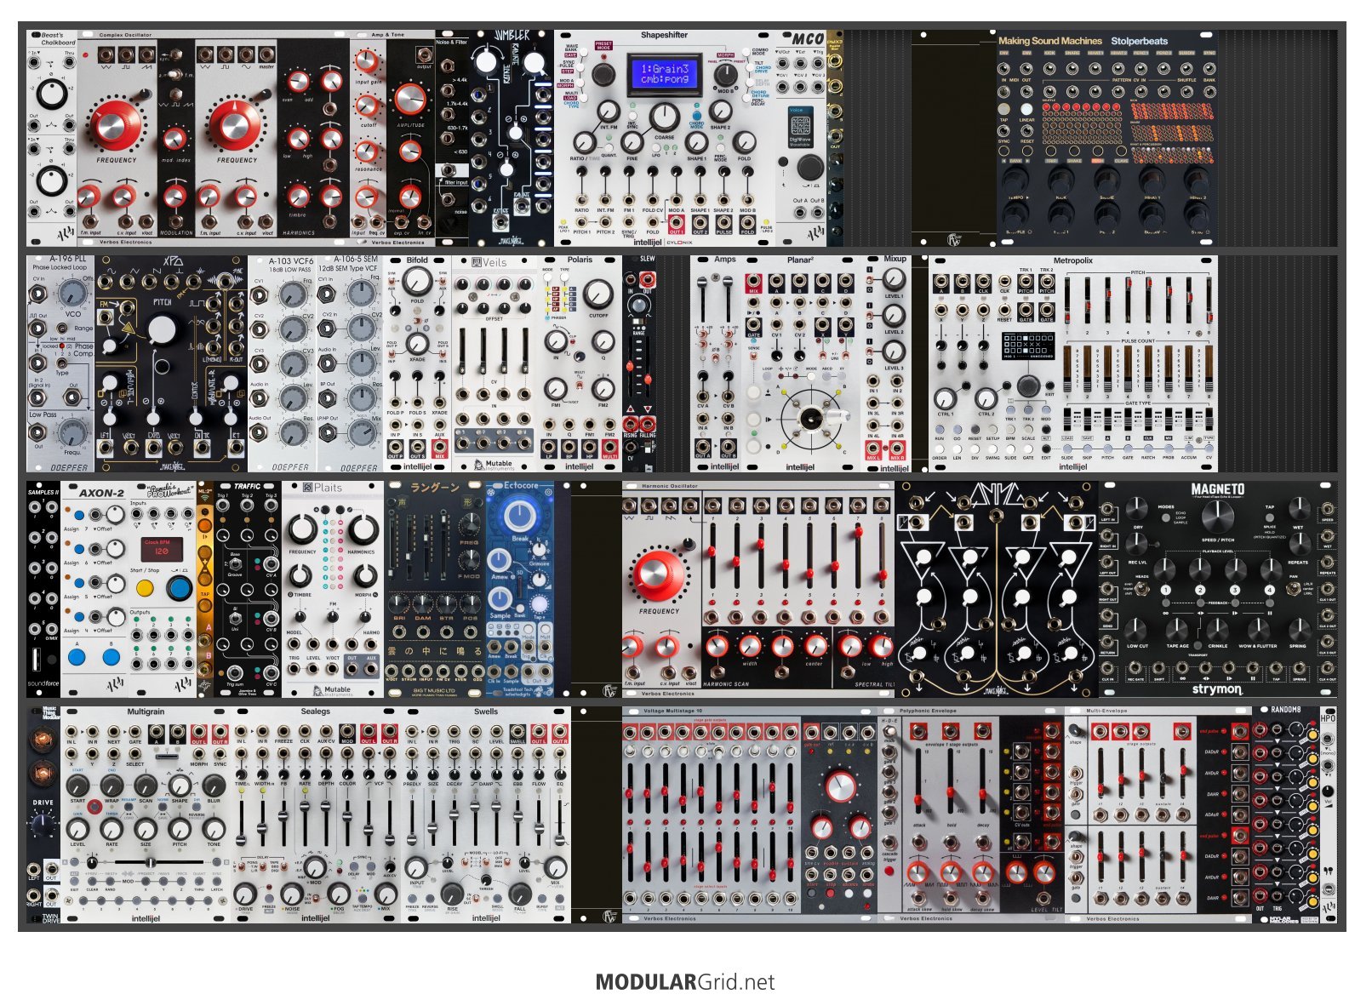Click the large PITCH knob on XPO
This screenshot has height=1000, width=1372.
click(162, 331)
